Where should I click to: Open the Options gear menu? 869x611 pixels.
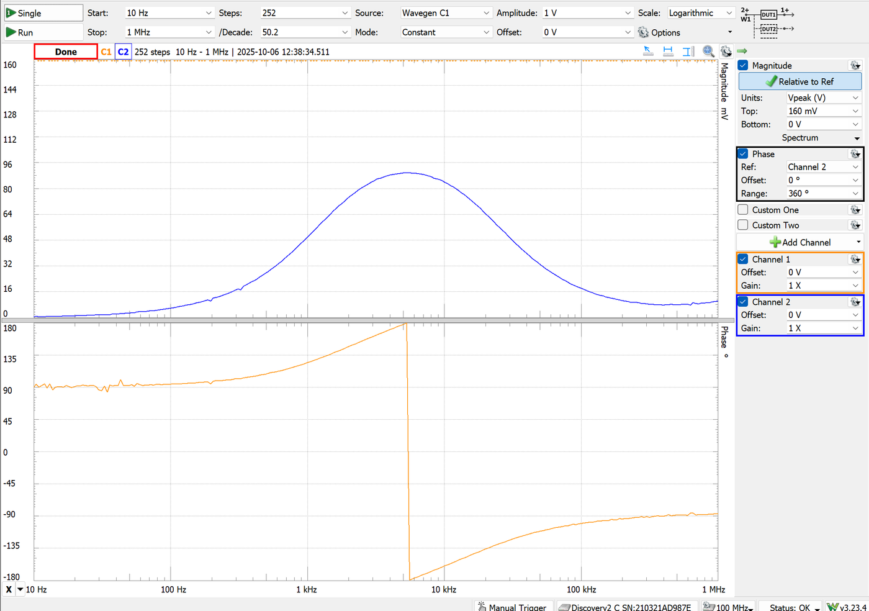click(x=686, y=32)
